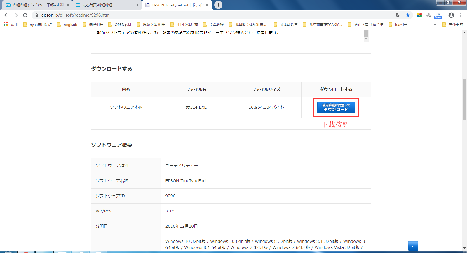The height and width of the screenshot is (253, 467).
Task: Open the 几年菊苣在TCAX论 bookmark folder
Action: click(x=323, y=25)
